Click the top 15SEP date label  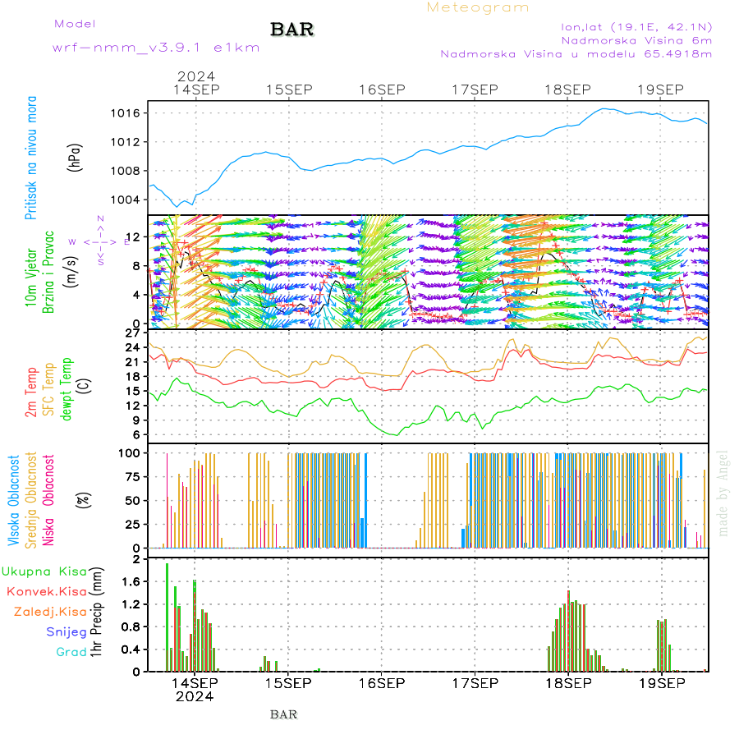289,90
